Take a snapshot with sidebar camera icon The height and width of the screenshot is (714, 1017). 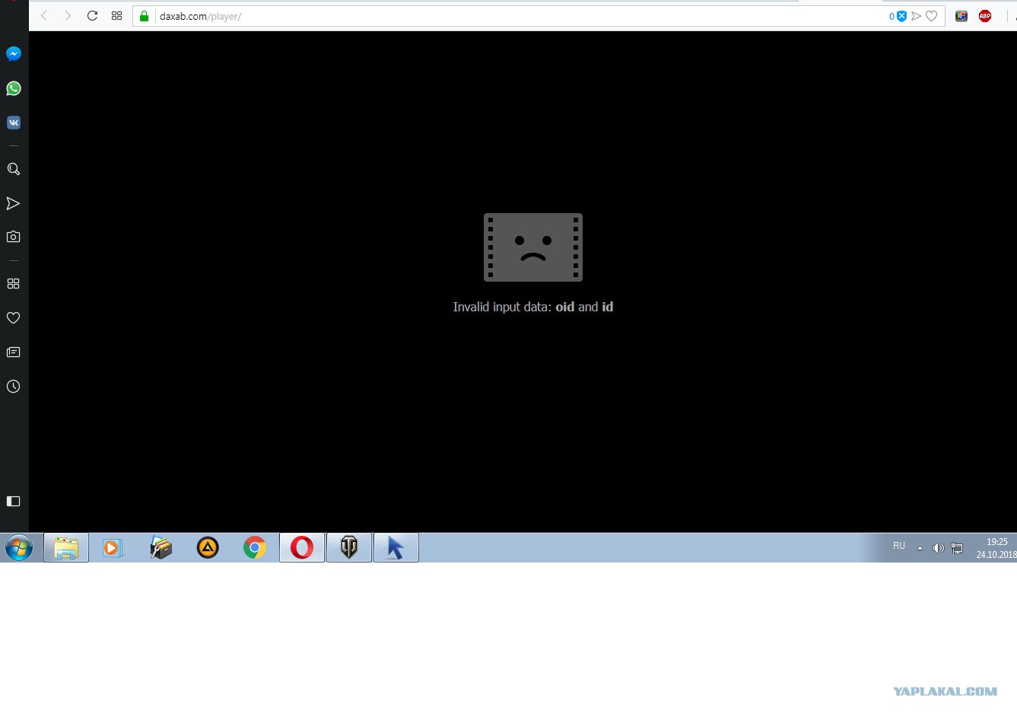[13, 237]
